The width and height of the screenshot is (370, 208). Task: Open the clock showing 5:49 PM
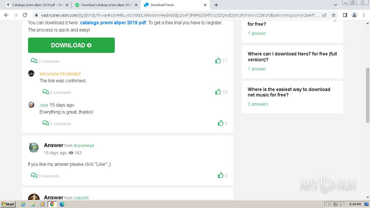[355, 204]
